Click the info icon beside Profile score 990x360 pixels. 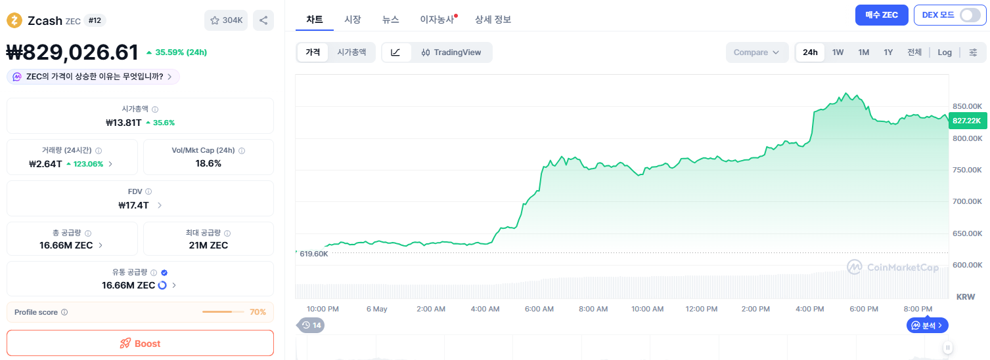[64, 312]
